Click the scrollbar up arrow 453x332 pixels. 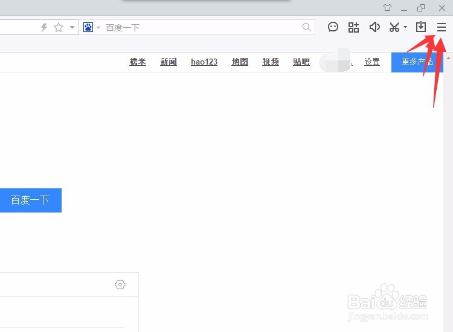(x=448, y=59)
